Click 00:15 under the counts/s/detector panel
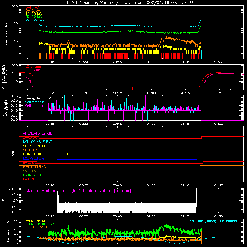247x247 pixels. 50,62
